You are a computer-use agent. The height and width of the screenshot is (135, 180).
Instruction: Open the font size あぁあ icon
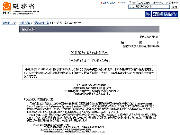click(x=148, y=14)
